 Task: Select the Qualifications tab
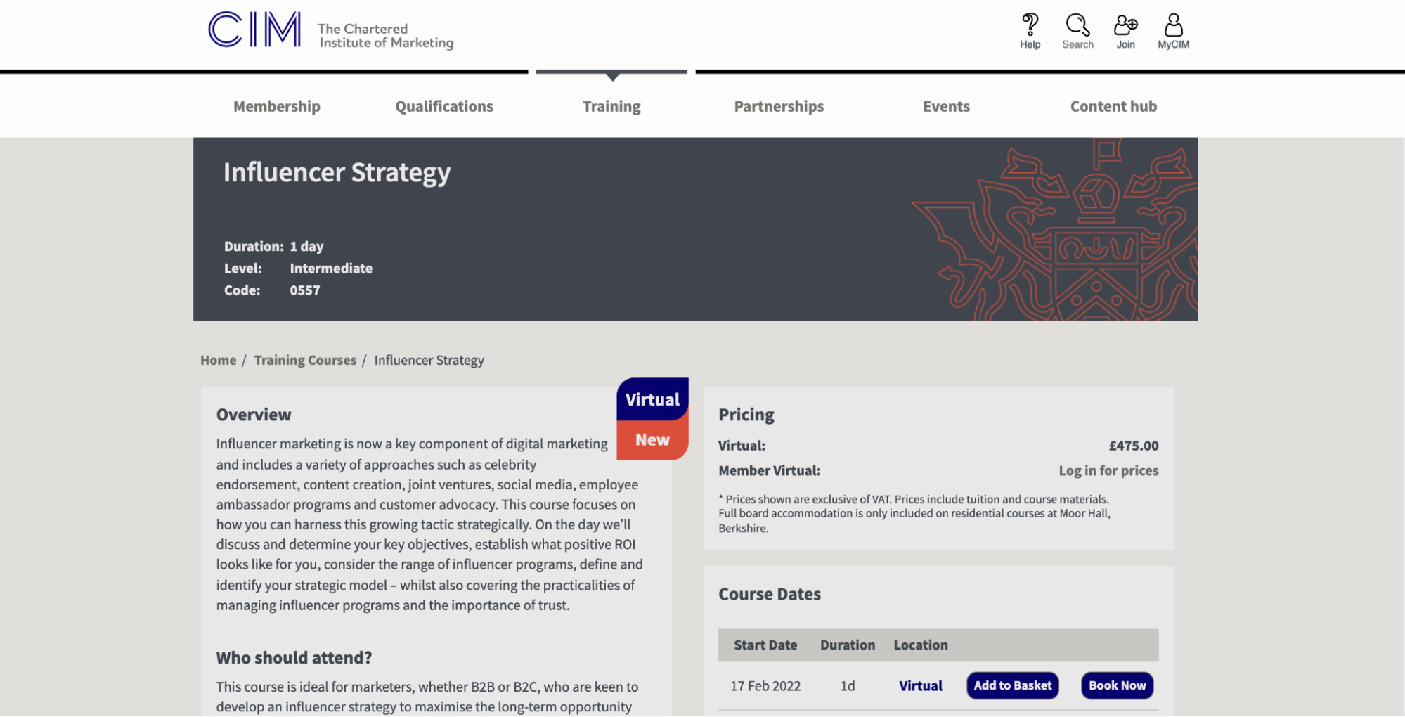pyautogui.click(x=443, y=106)
